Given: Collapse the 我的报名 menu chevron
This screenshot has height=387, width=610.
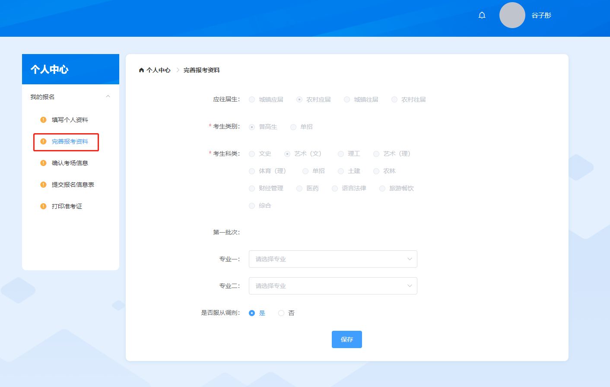Looking at the screenshot, I should tap(108, 96).
